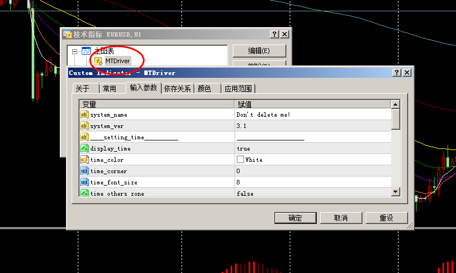Click the string icon beside system_name
Image resolution: width=456 pixels, height=273 pixels.
[x=84, y=115]
